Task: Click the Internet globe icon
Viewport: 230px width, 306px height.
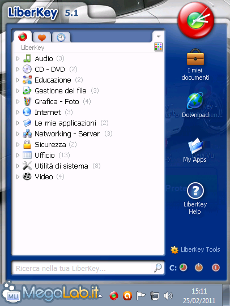Action: (27, 112)
